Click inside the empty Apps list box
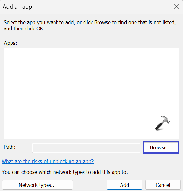The height and width of the screenshot is (191, 183). point(91,93)
